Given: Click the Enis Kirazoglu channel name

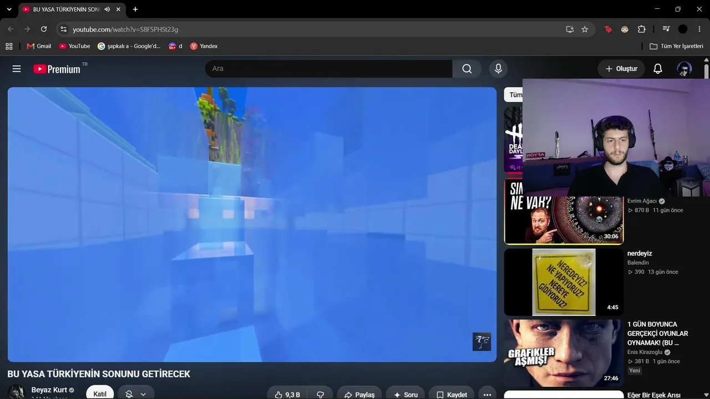Looking at the screenshot, I should 645,352.
